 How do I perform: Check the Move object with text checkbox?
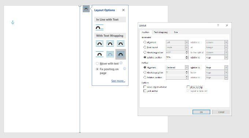point(145,87)
